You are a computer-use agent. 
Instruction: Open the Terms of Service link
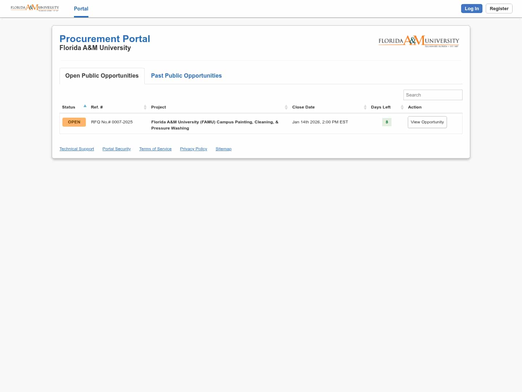156,149
